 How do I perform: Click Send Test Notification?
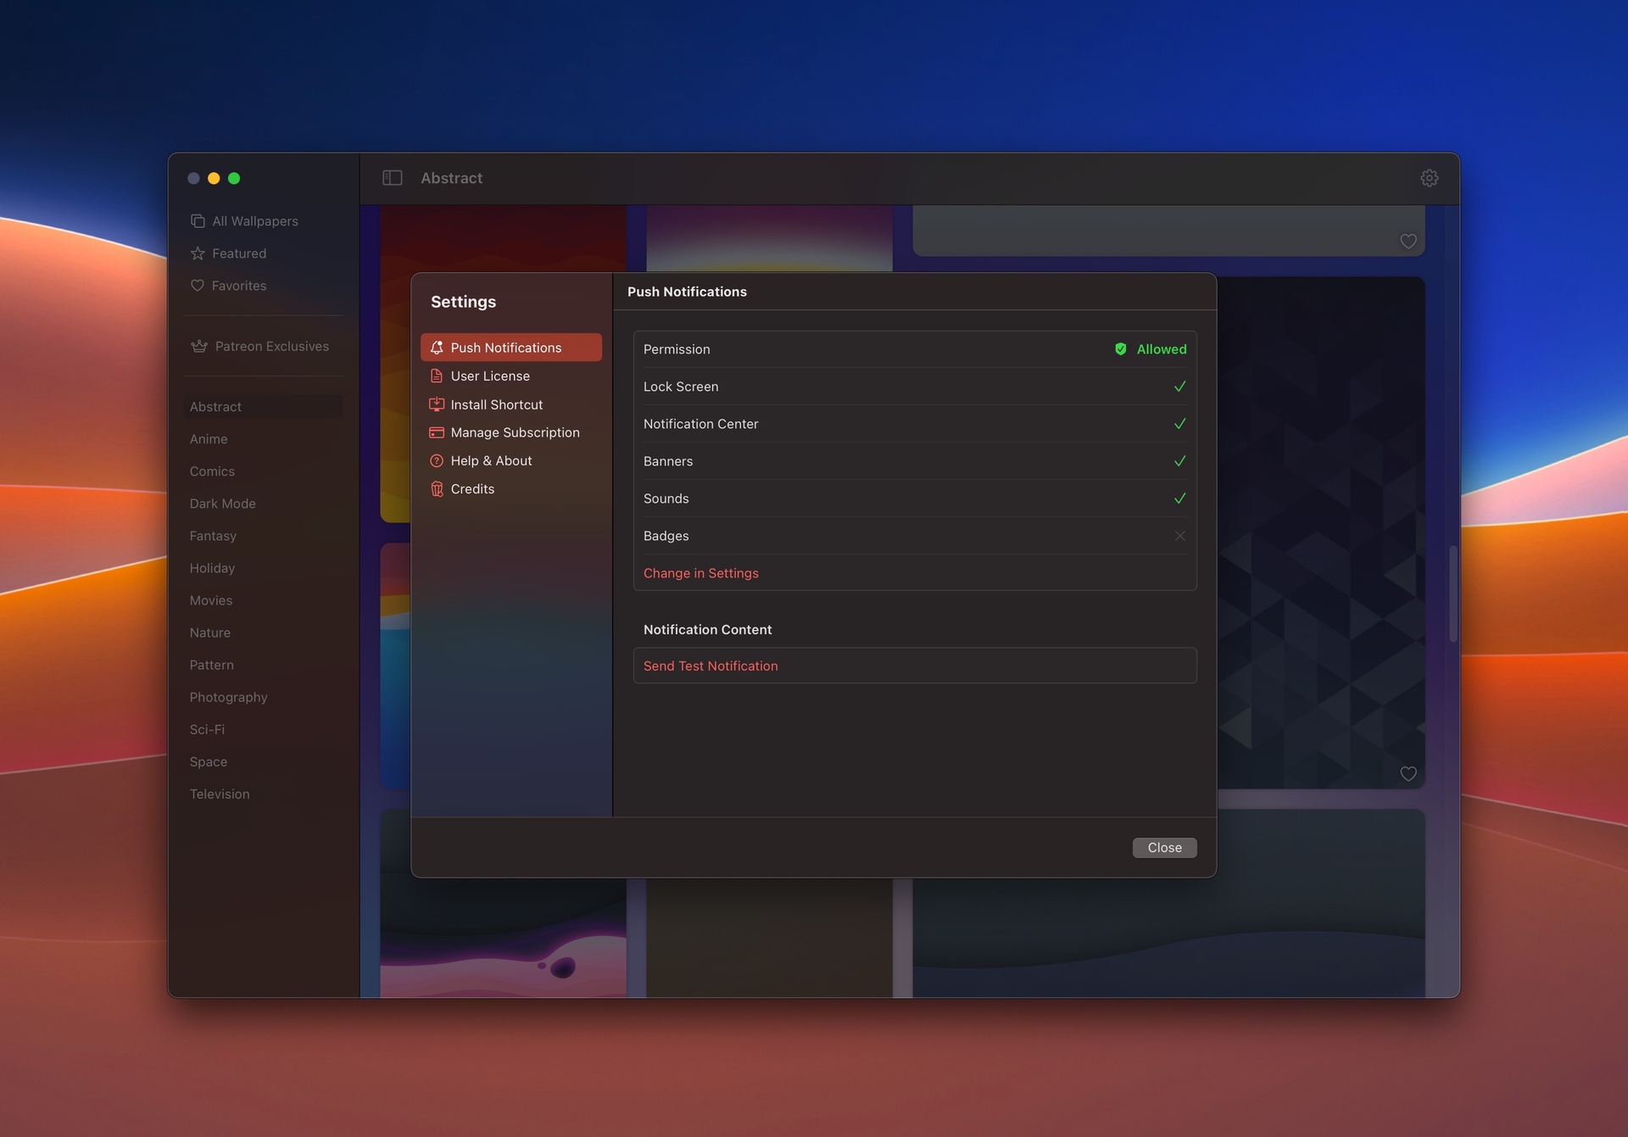(x=710, y=666)
